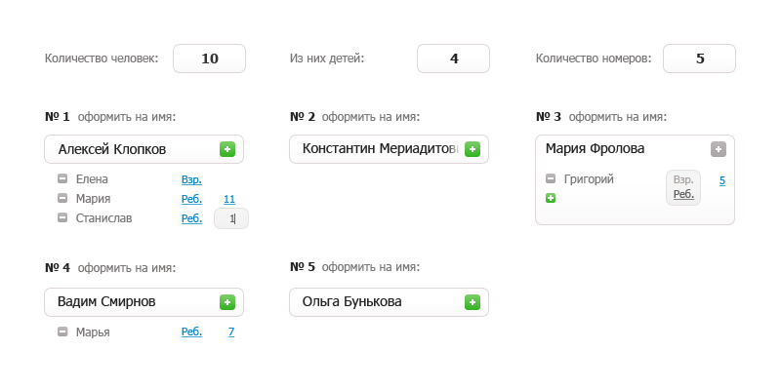Remove guest Станислав with minus icon
This screenshot has width=781, height=390.
coord(62,218)
